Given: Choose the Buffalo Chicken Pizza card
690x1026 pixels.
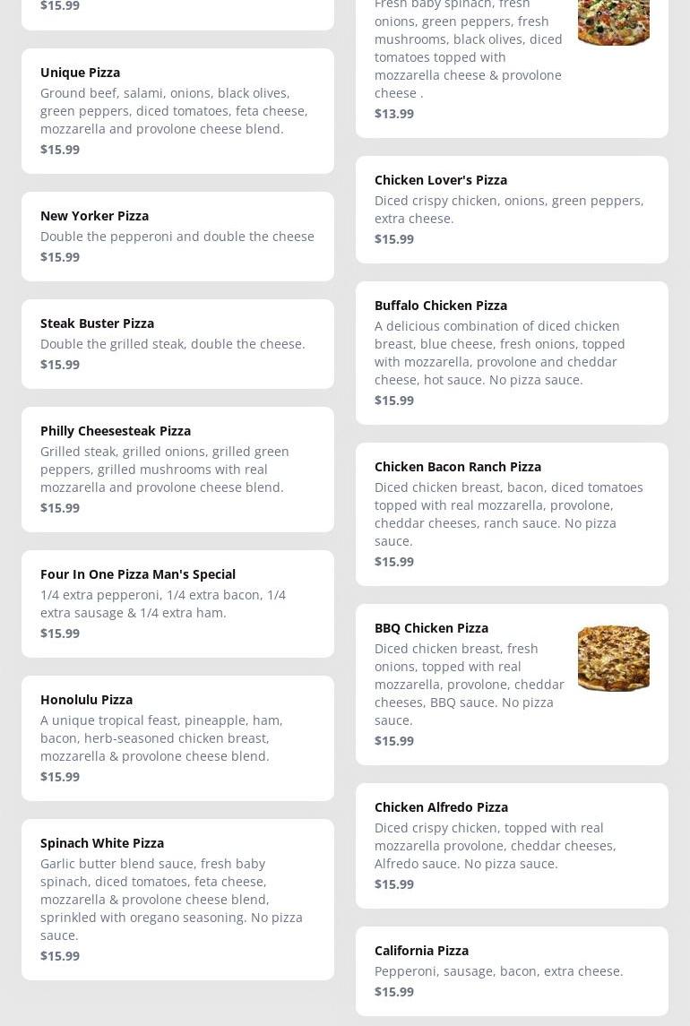Looking at the screenshot, I should 512,352.
